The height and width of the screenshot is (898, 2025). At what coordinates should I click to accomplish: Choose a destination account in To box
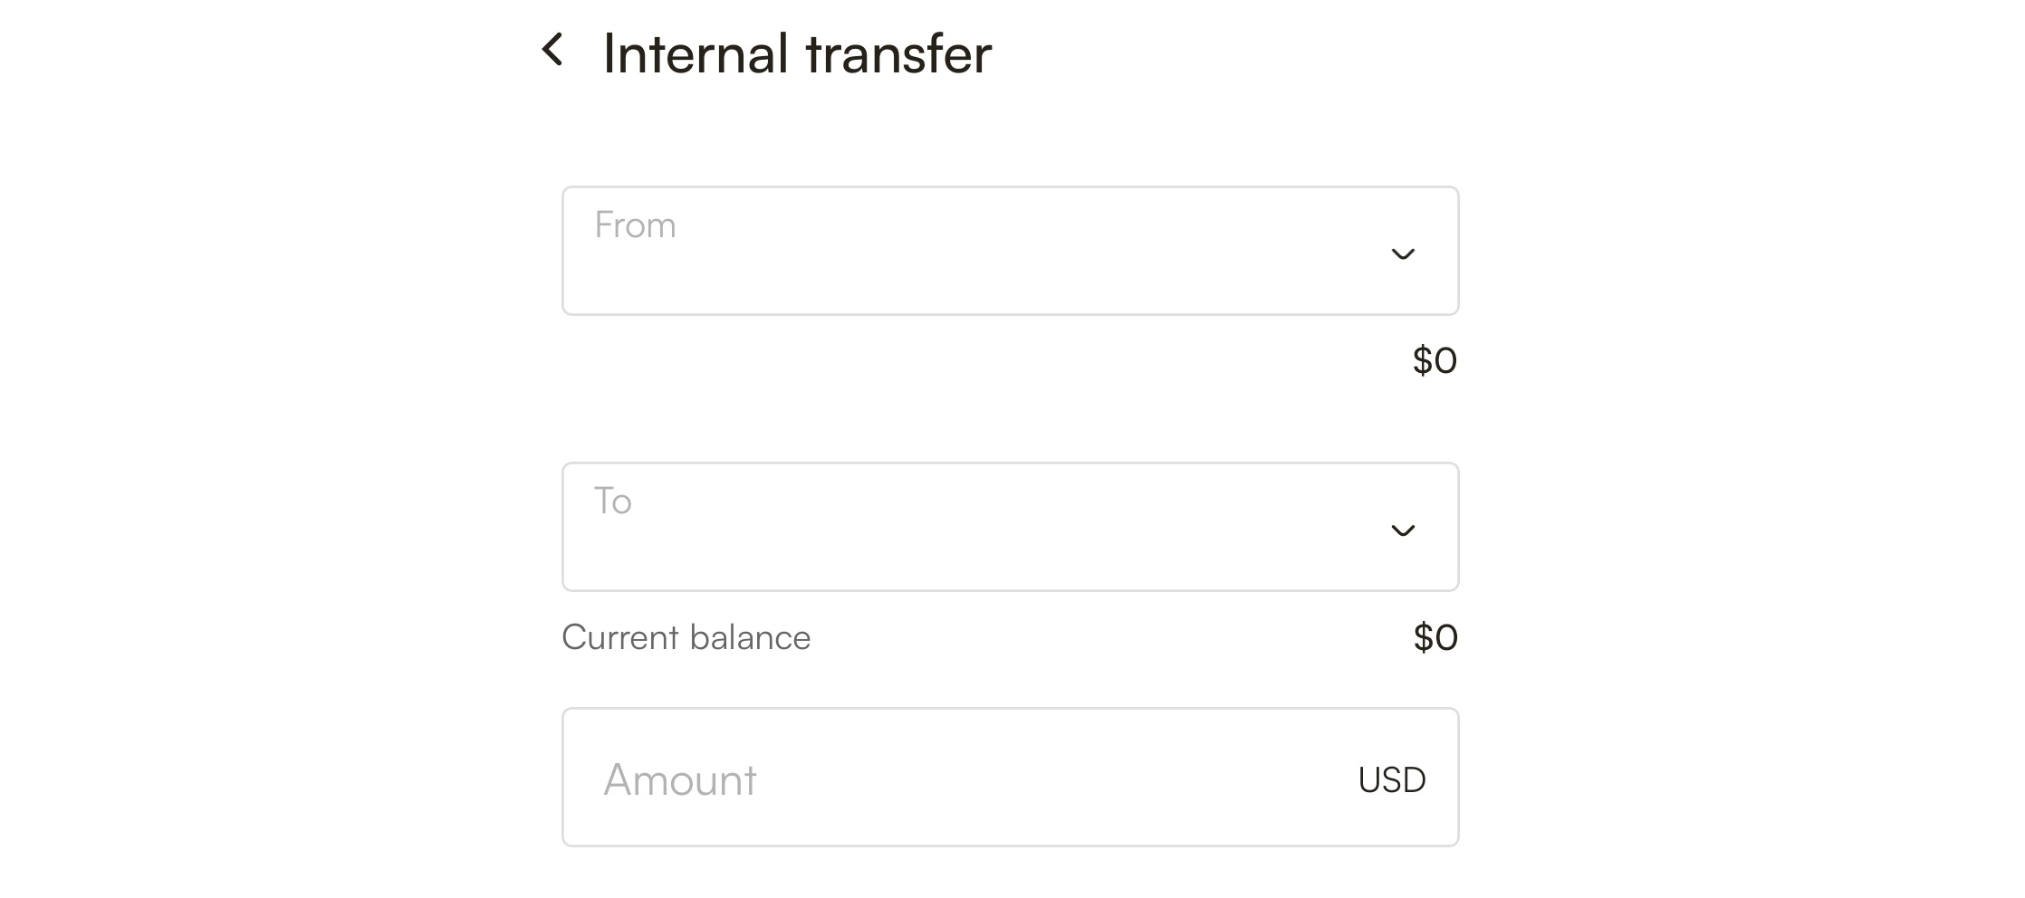[1010, 527]
